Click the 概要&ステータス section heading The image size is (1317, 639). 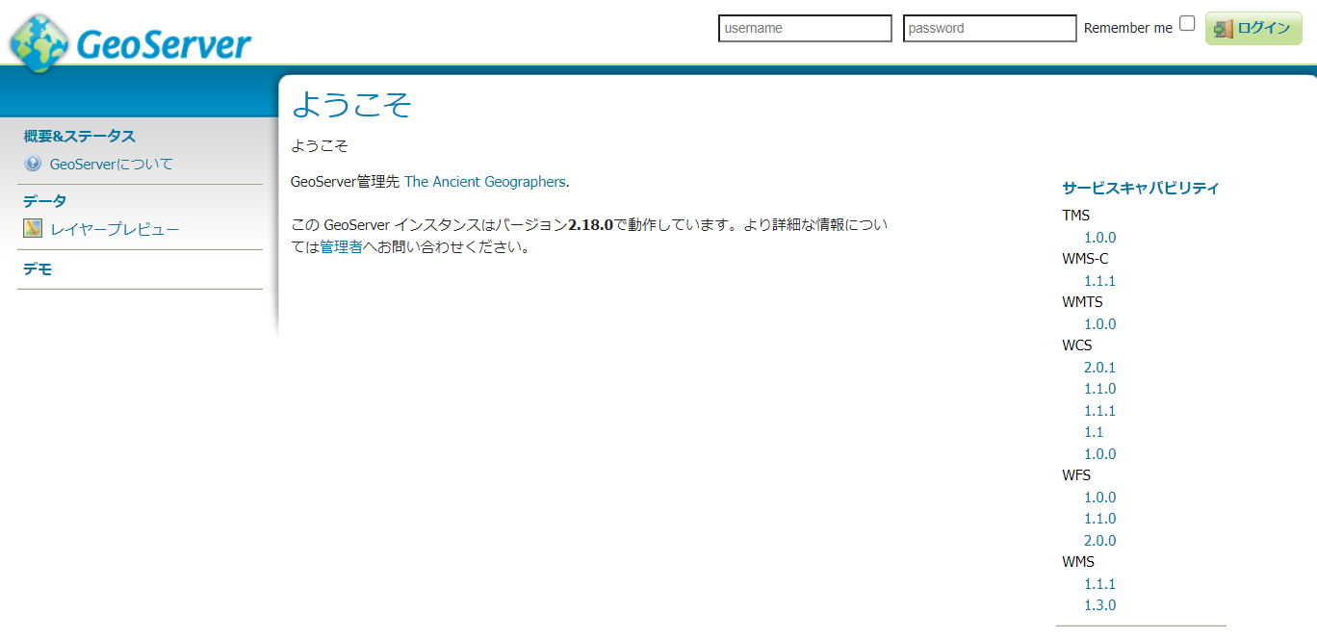(79, 137)
